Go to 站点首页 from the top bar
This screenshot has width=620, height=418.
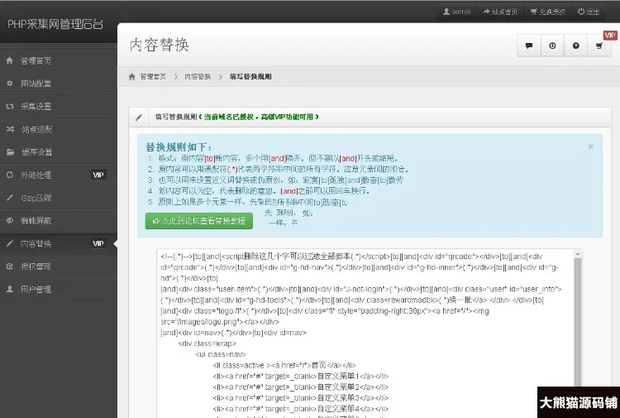pyautogui.click(x=500, y=12)
